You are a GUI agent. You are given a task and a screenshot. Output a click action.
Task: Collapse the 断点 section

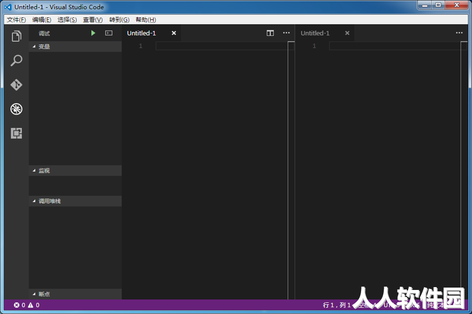click(75, 294)
